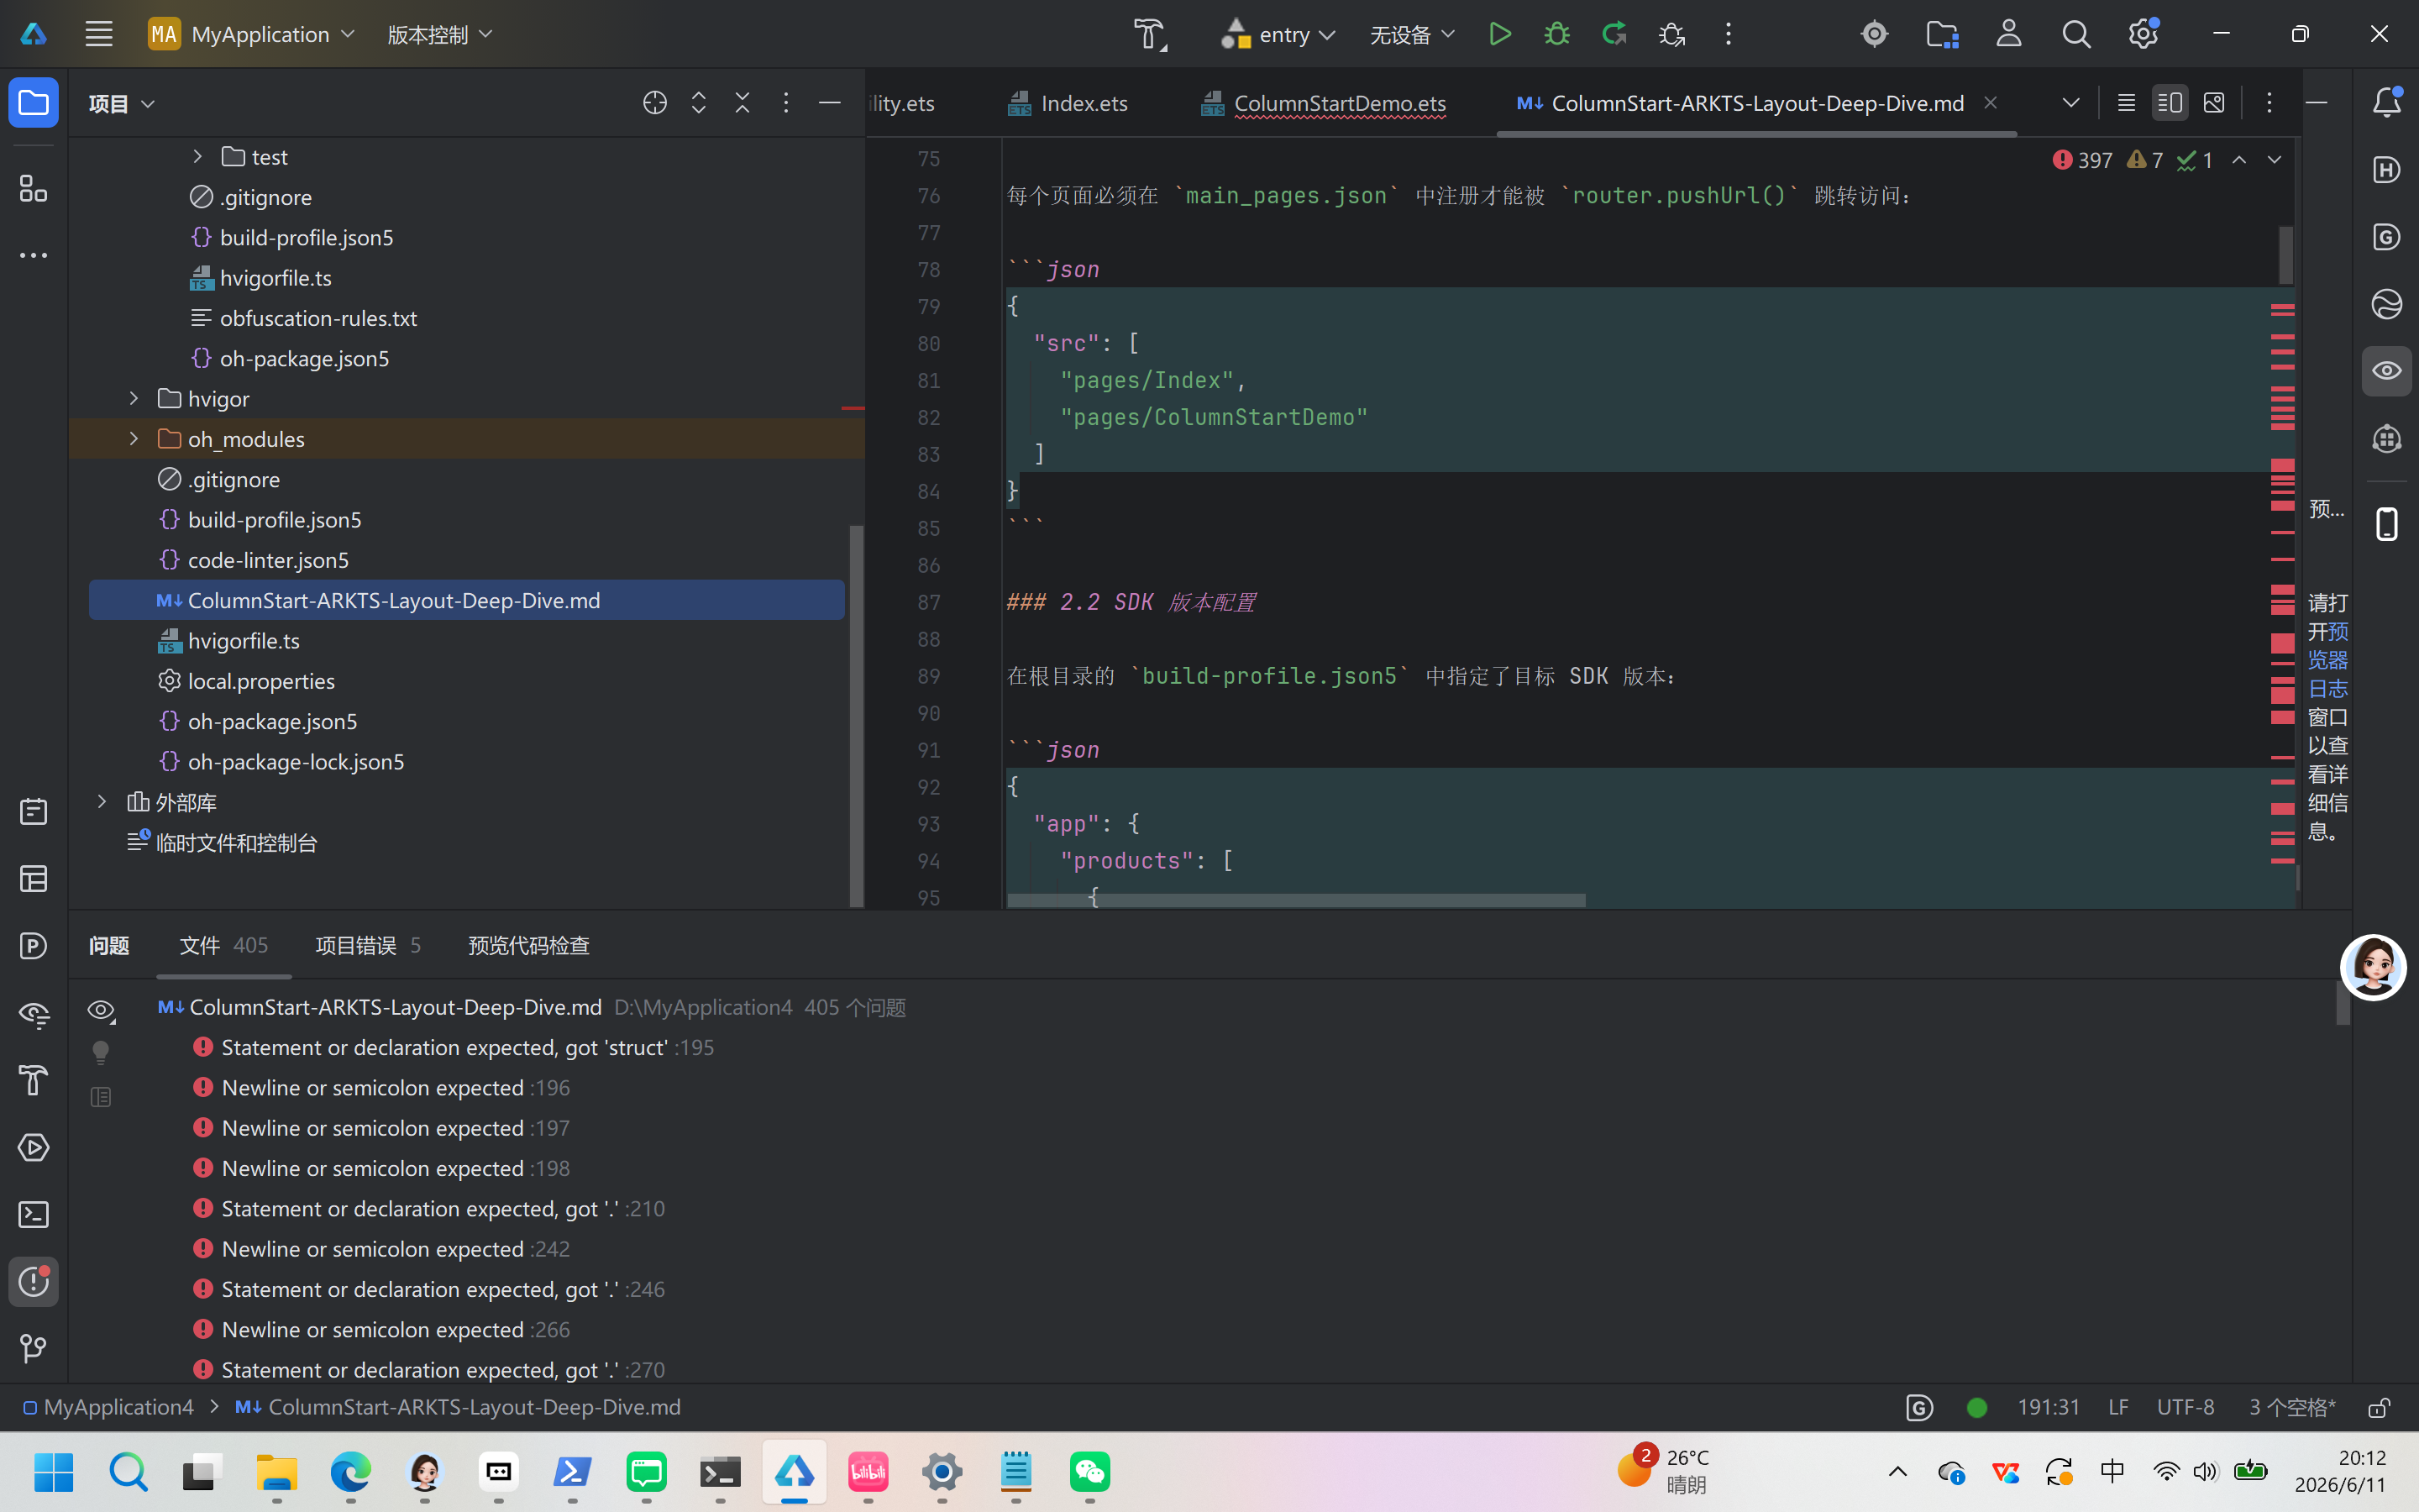Click the hot reload apply-changes icon
2419x1512 pixels.
click(x=1614, y=34)
